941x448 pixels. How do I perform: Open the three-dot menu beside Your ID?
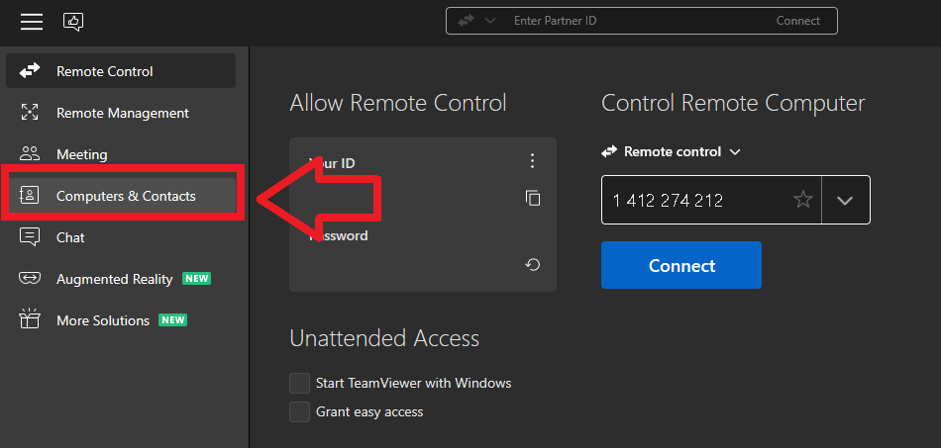click(x=533, y=161)
